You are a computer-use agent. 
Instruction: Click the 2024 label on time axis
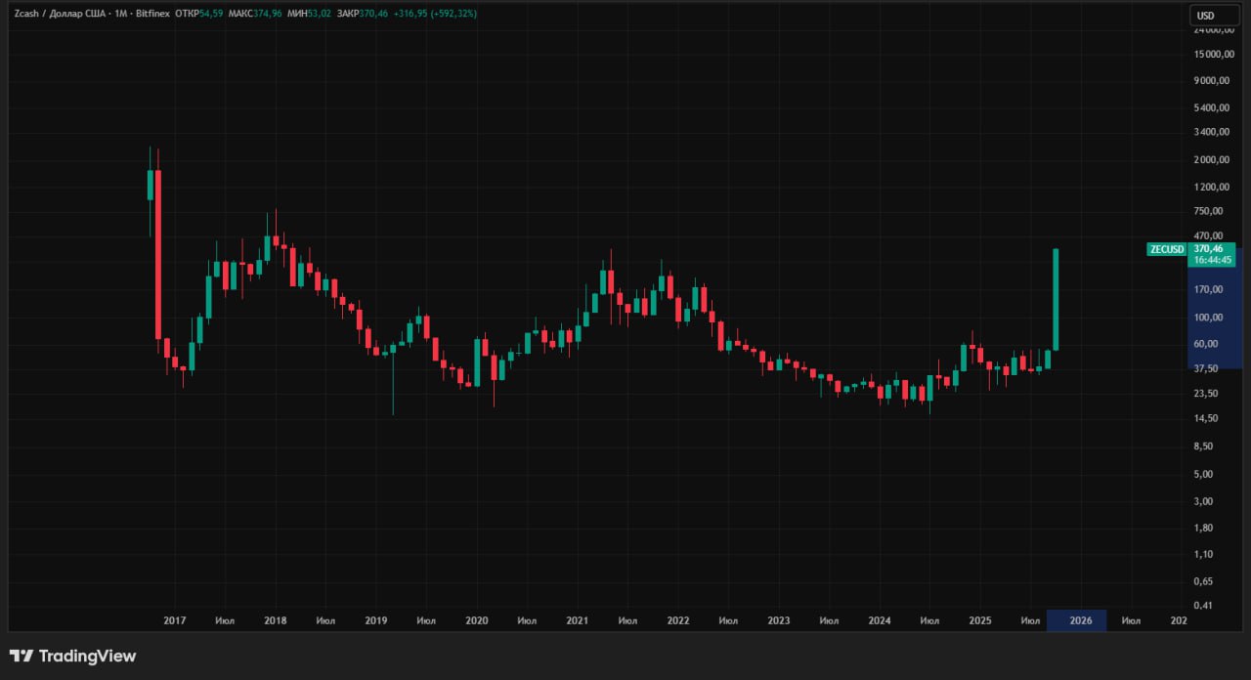(879, 620)
